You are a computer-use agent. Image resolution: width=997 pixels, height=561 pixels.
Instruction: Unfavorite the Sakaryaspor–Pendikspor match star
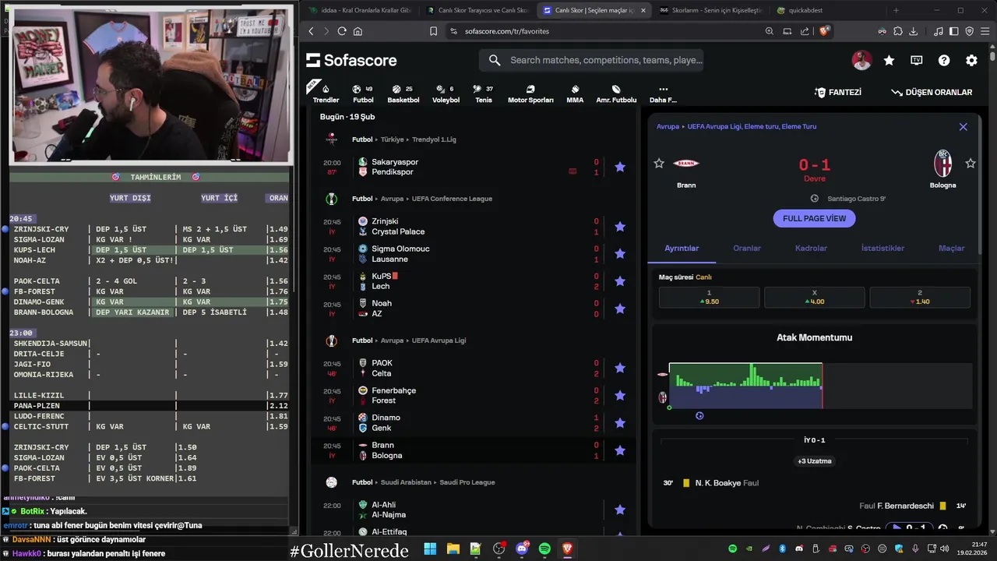pos(620,167)
